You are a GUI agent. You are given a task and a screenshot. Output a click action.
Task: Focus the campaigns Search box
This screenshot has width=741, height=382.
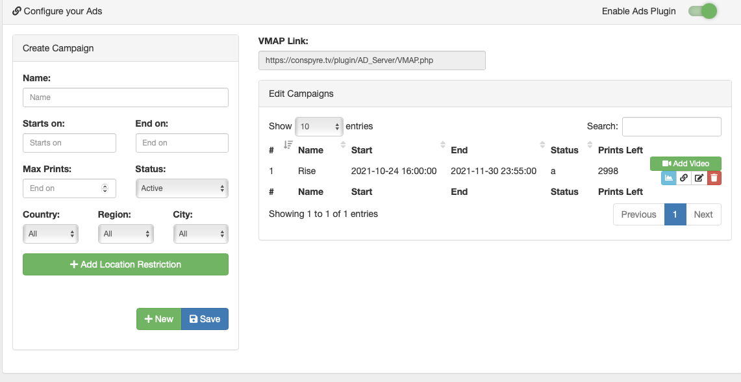point(672,126)
